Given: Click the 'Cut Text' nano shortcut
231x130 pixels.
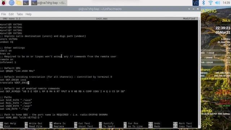Looking at the screenshot, I should (83, 123).
